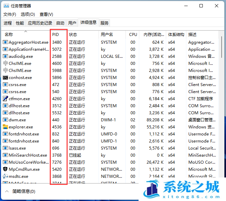Select memory value 55,216 K
226x201 pixels.
point(155,127)
